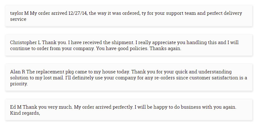The width and height of the screenshot is (258, 126).
Task: Click the word 'service' in first card
Action: 18,19
